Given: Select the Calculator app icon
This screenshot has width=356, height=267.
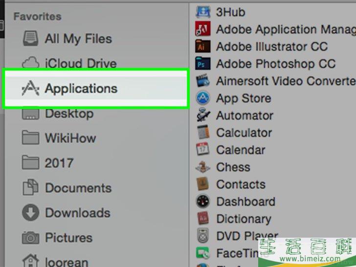Looking at the screenshot, I should pyautogui.click(x=203, y=132).
